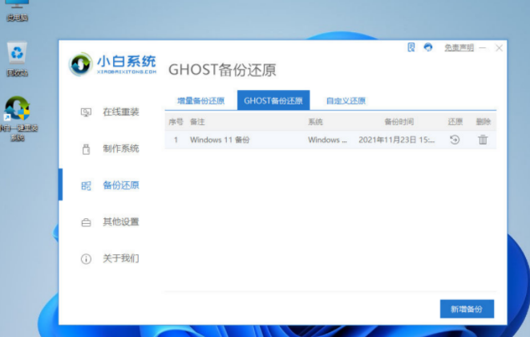
Task: Click the 备份时间 column header
Action: tap(399, 122)
